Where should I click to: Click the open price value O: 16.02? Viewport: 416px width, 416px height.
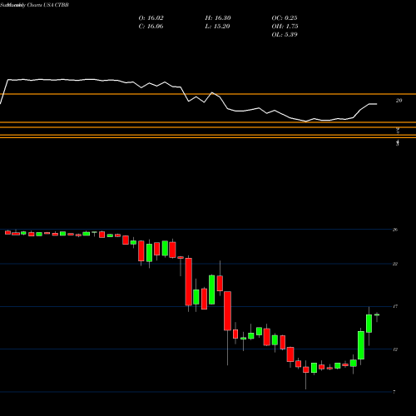click(x=151, y=18)
